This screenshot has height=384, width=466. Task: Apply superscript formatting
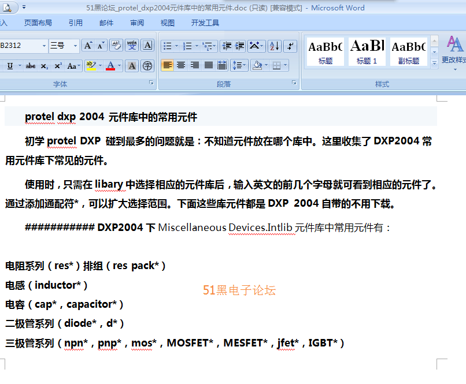(x=58, y=66)
